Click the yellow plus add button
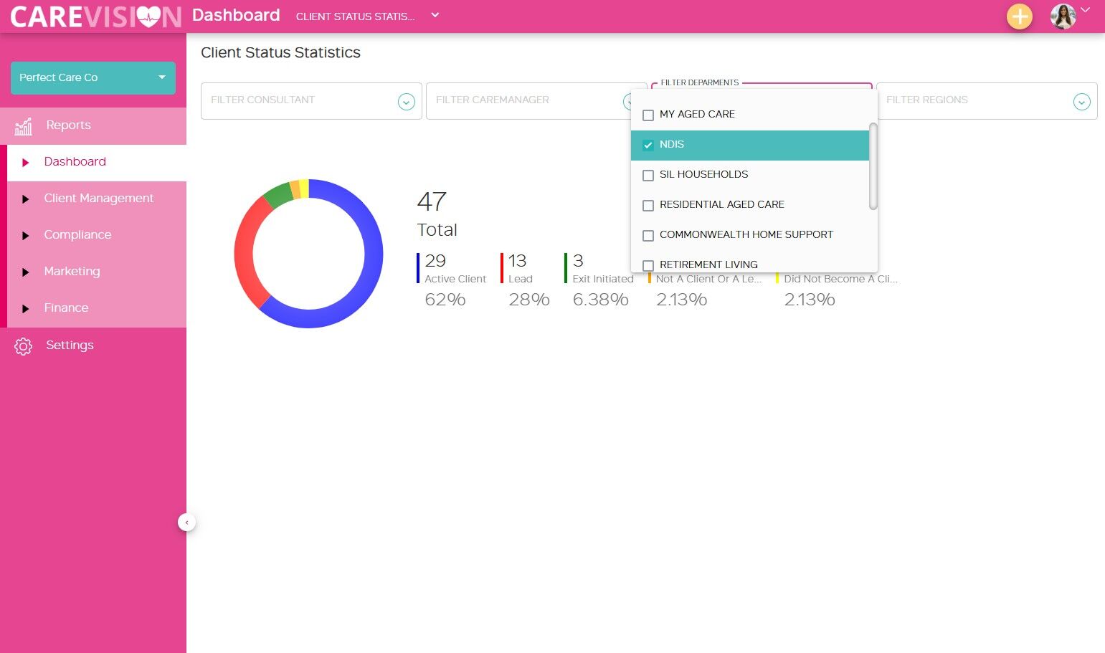 coord(1019,16)
